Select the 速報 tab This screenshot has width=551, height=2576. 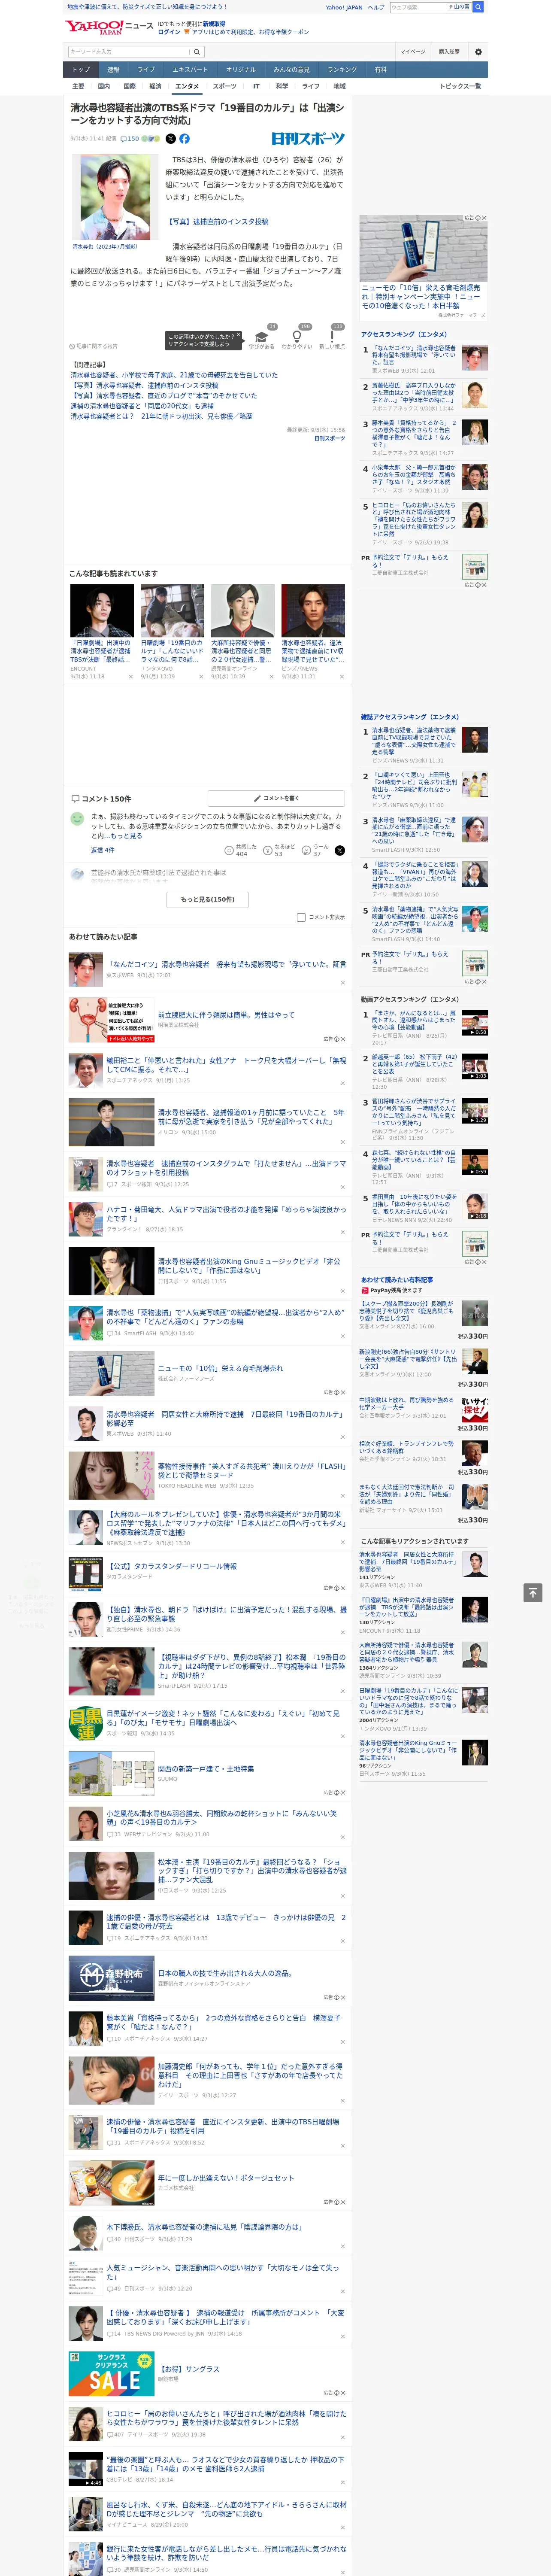pyautogui.click(x=113, y=70)
